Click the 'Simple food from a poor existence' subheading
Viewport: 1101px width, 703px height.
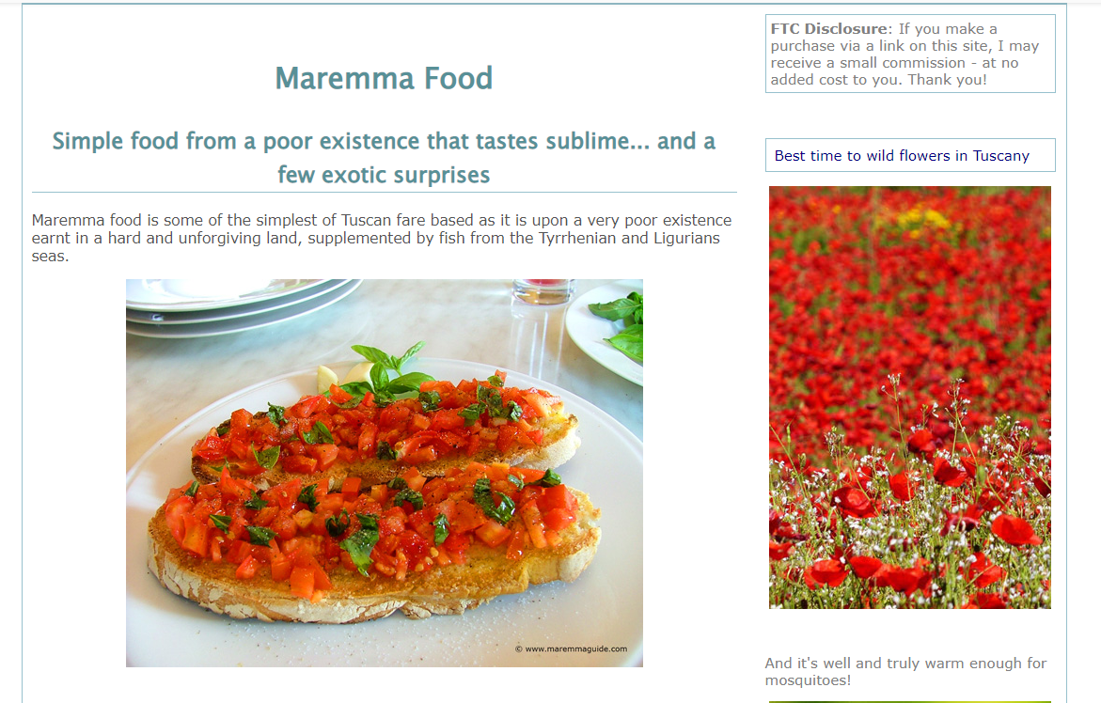[x=384, y=157]
